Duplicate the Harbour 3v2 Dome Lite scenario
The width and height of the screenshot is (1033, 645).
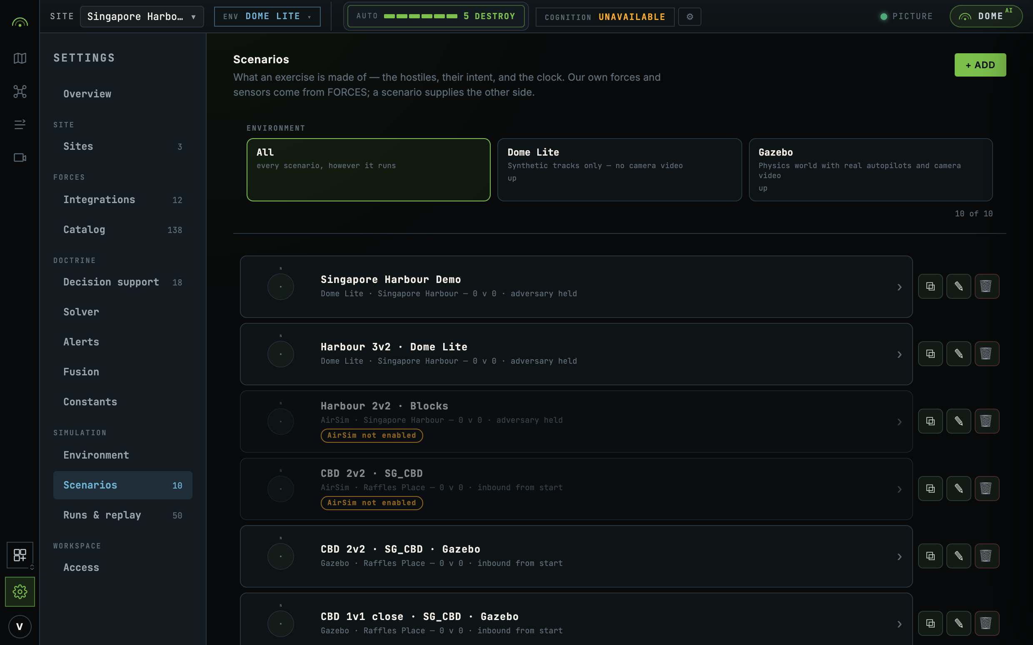tap(930, 354)
